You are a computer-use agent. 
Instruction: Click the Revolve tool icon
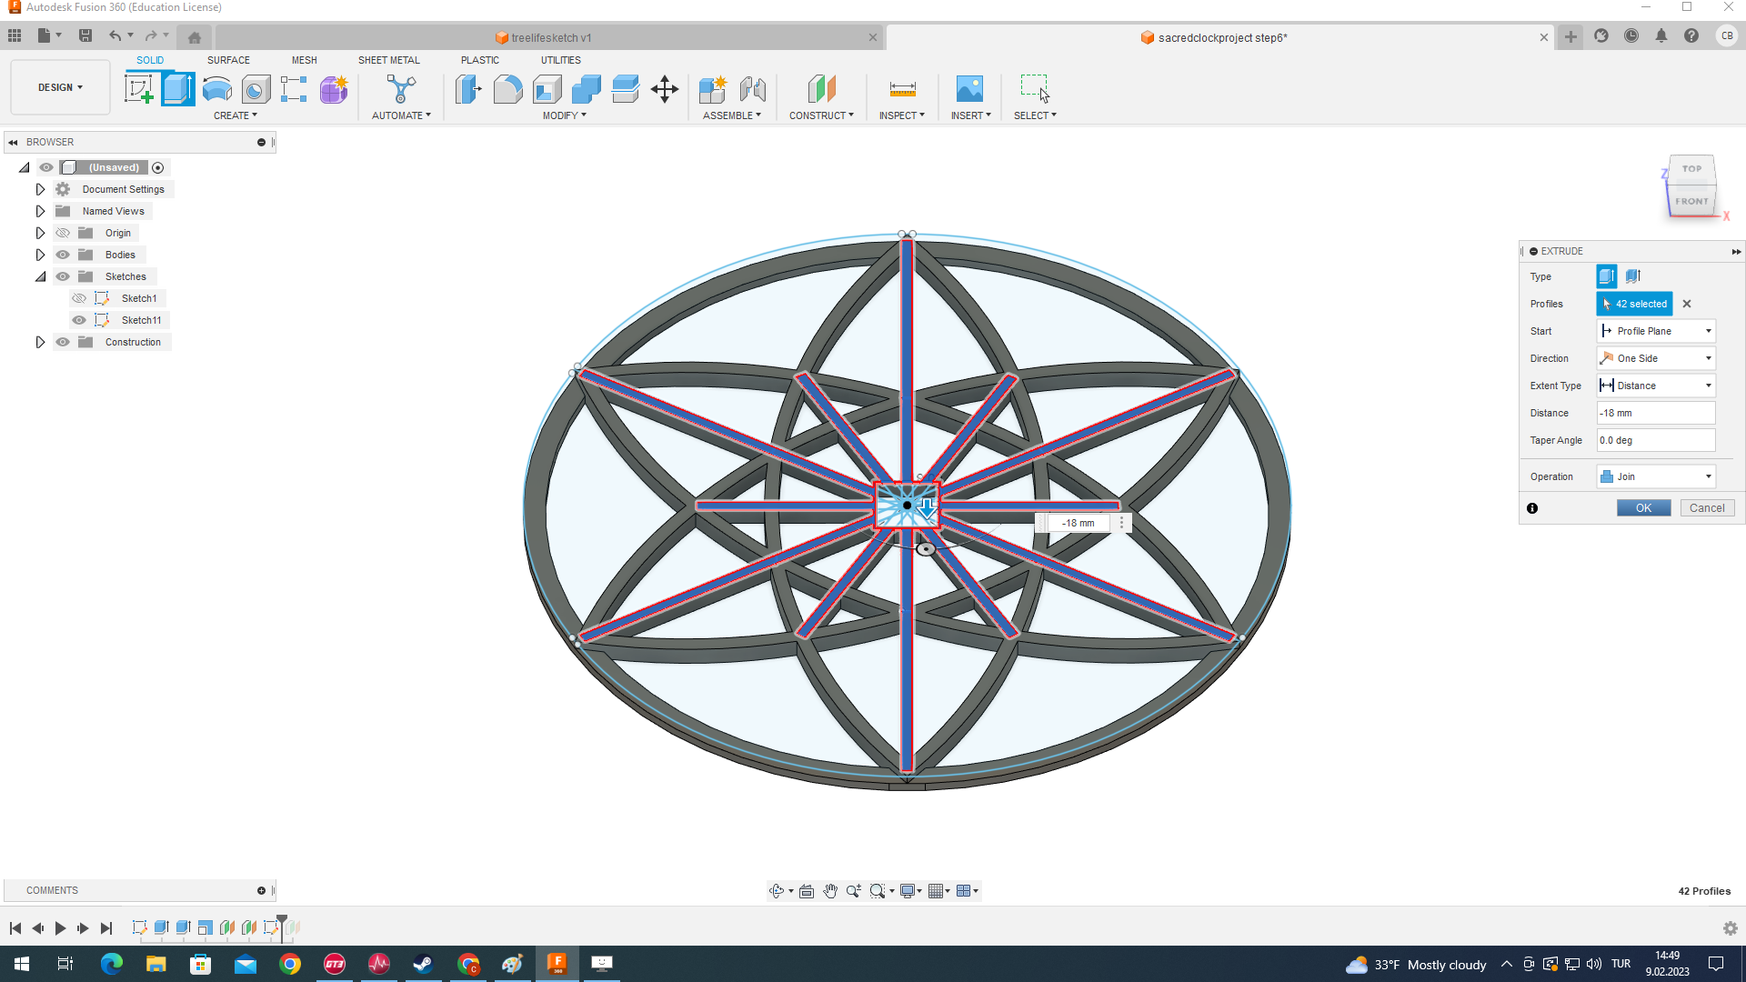point(216,89)
